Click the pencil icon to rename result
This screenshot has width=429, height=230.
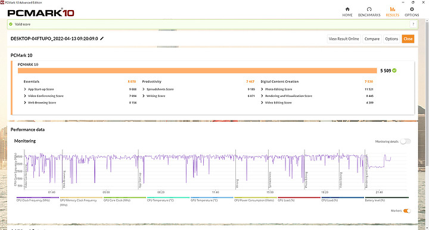coord(102,39)
